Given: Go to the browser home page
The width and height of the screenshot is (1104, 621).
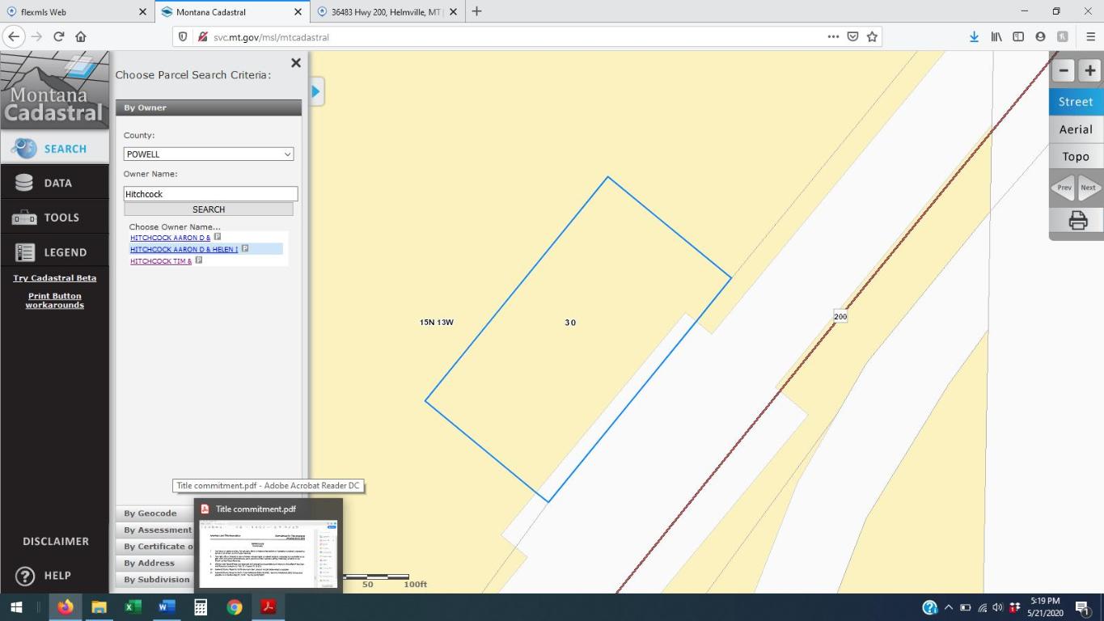Looking at the screenshot, I should click(81, 36).
